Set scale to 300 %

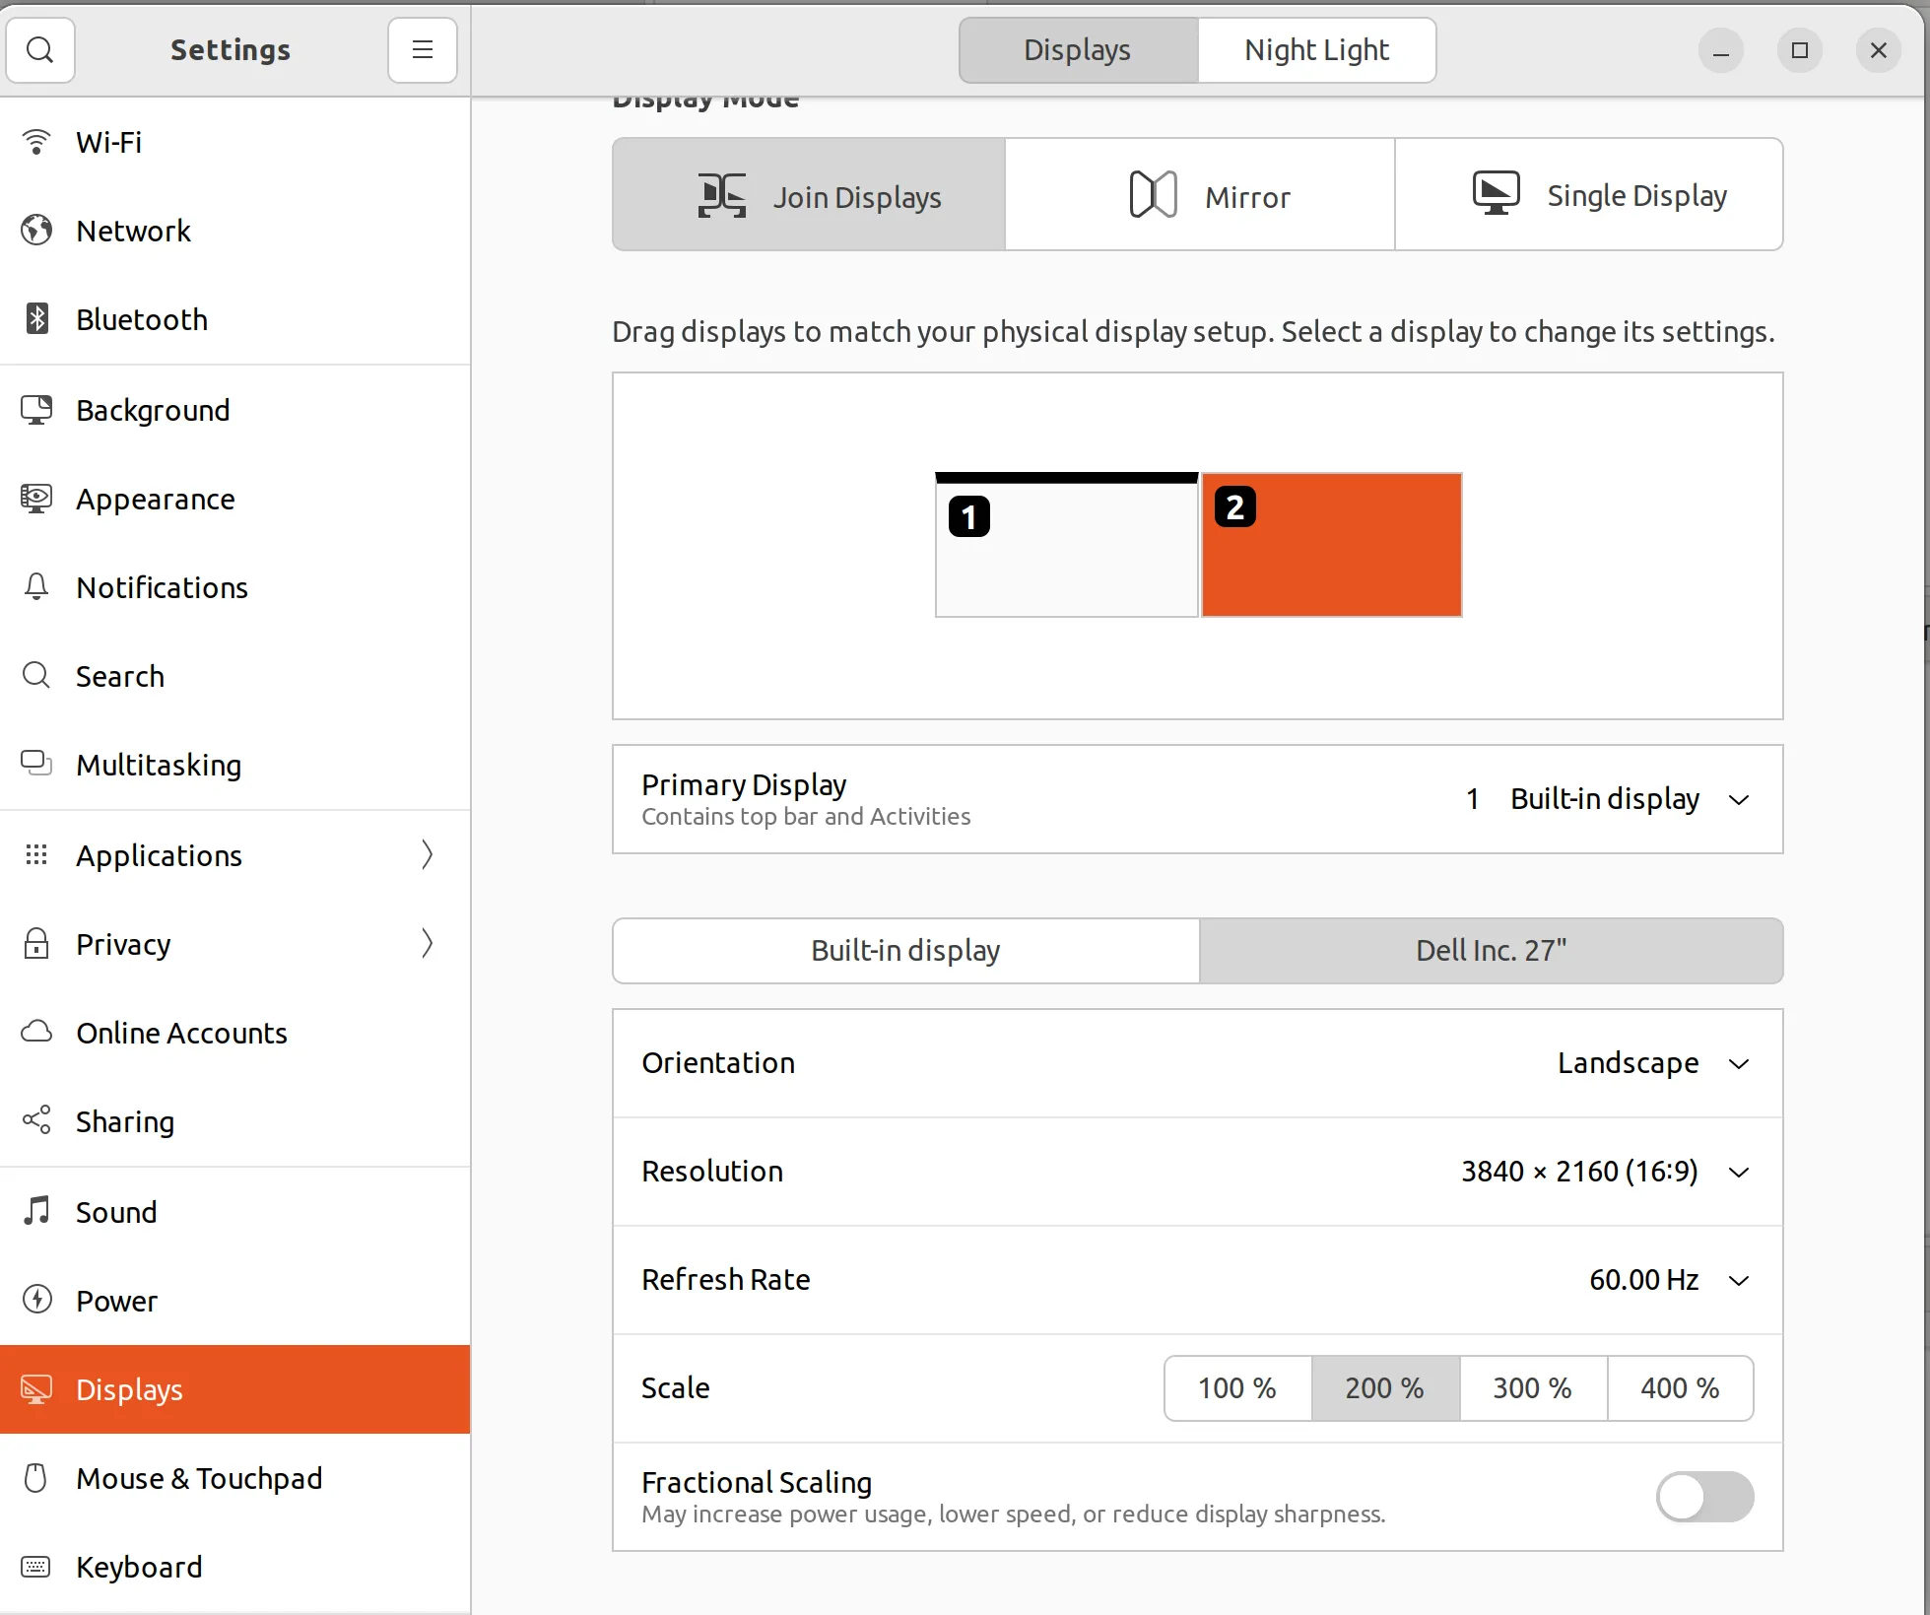click(1532, 1387)
